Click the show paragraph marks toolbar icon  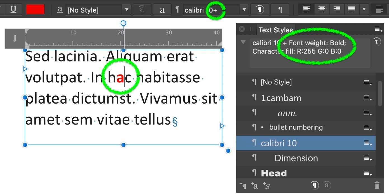280,9
